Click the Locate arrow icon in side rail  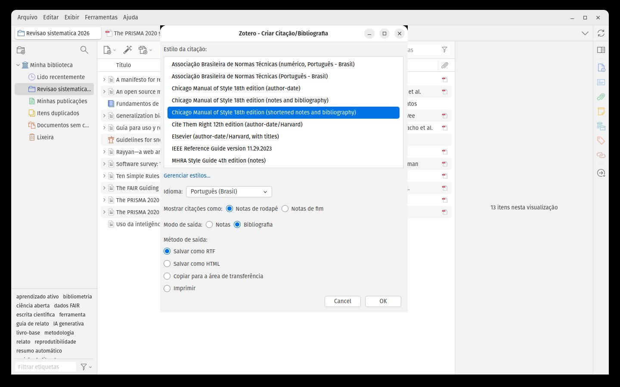click(x=601, y=173)
